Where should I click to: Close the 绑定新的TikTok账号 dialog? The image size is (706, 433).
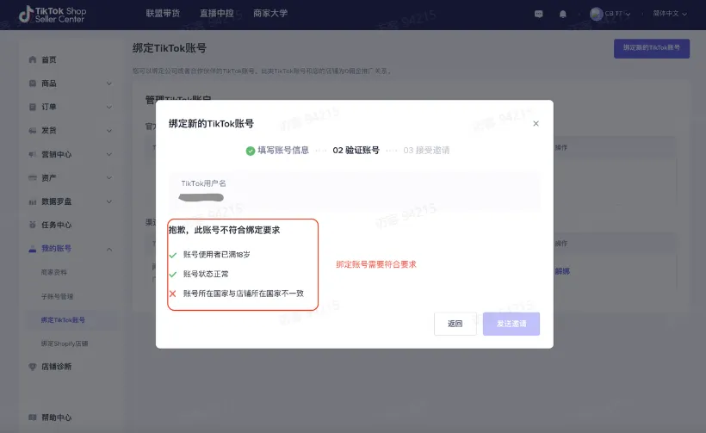536,123
